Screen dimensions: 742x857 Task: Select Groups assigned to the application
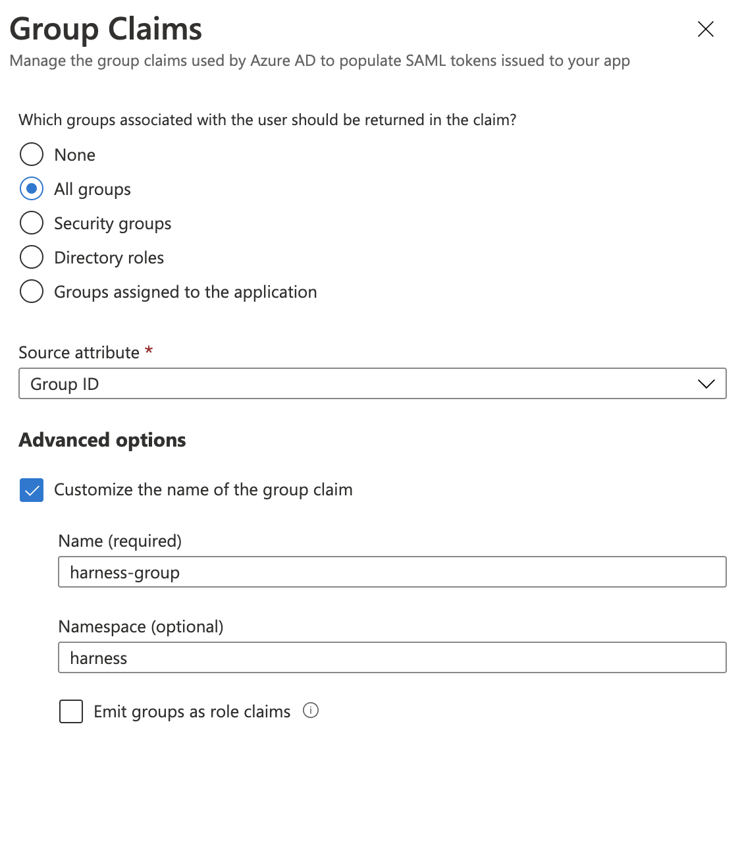[x=32, y=292]
